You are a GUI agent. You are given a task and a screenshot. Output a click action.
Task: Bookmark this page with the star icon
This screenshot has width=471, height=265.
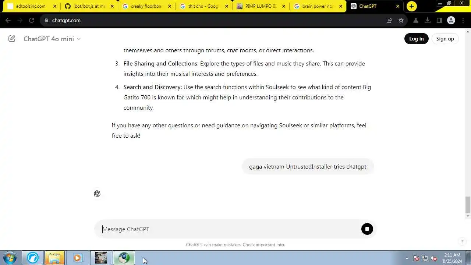(401, 20)
